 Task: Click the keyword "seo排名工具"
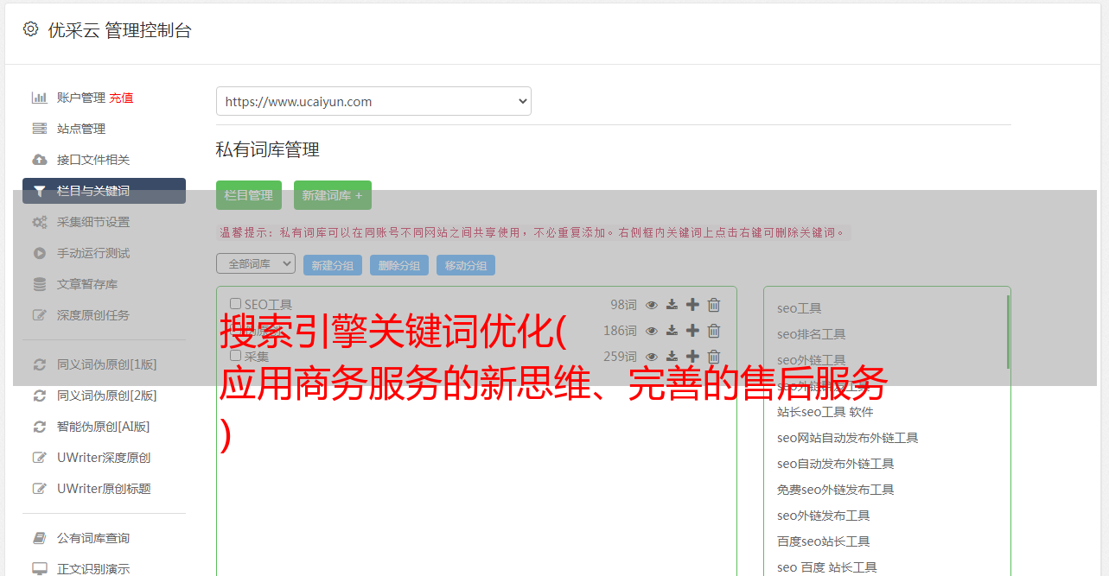tap(811, 334)
